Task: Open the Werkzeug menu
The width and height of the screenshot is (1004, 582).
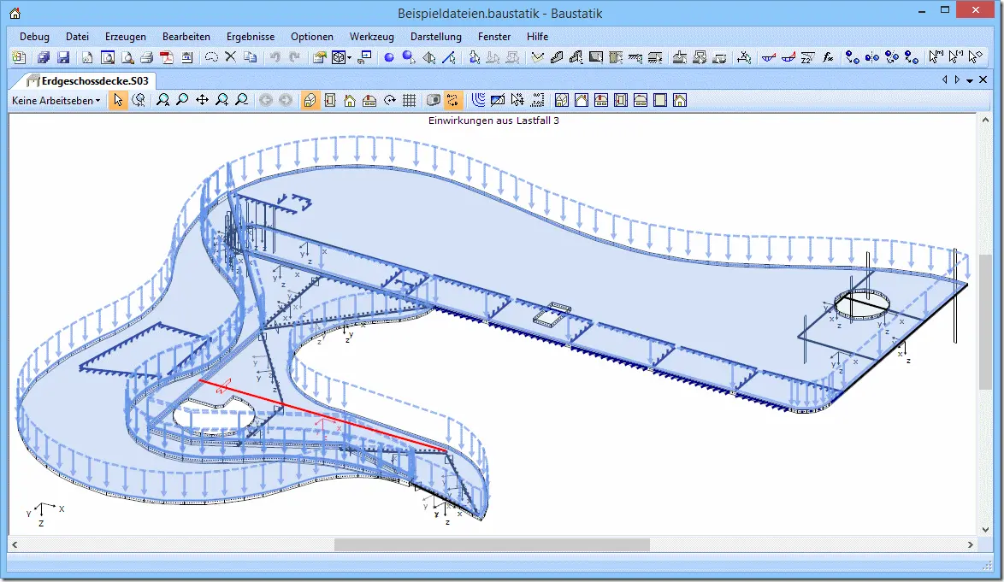Action: pyautogui.click(x=371, y=37)
